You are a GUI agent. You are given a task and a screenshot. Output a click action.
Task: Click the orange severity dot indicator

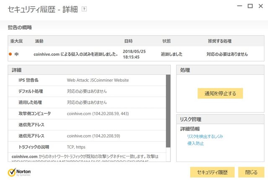pyautogui.click(x=10, y=54)
